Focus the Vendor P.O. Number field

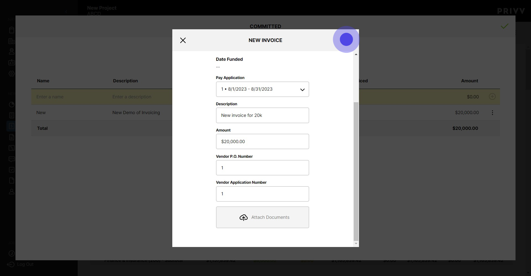click(x=262, y=168)
